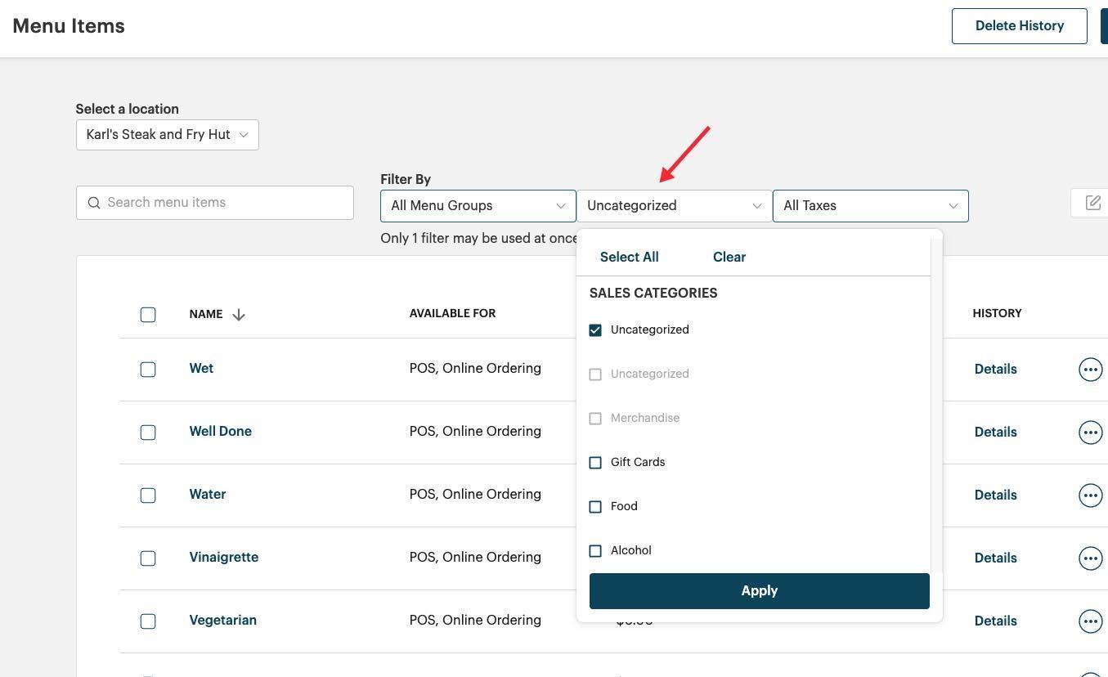Open more options for Water item

[1090, 495]
